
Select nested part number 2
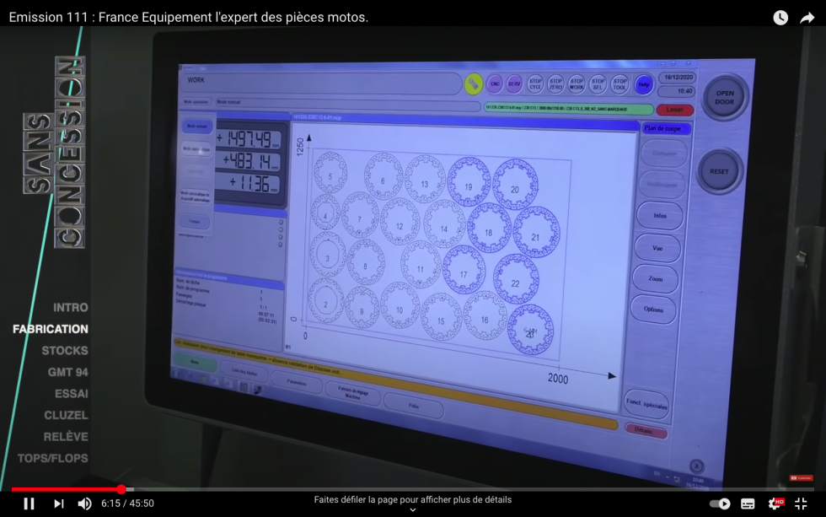(326, 300)
